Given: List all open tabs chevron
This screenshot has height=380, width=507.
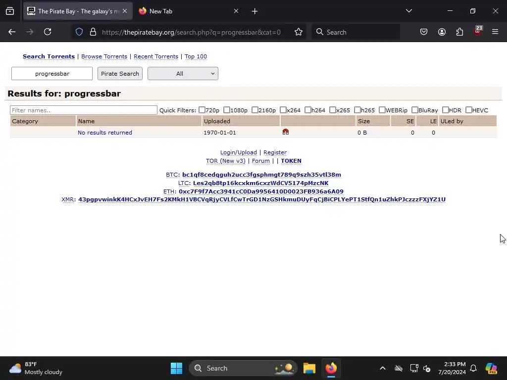Looking at the screenshot, I should point(408,11).
